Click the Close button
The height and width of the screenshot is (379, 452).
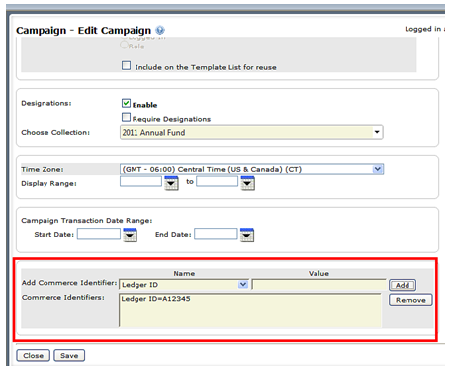pyautogui.click(x=33, y=355)
